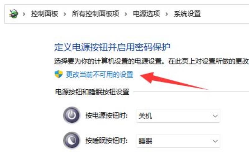Open 电源选项 breadcrumb item
The height and width of the screenshot is (152, 249).
point(146,14)
